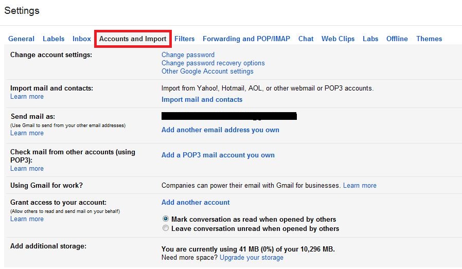Open Forwarding and POP/IMAP tab
This screenshot has height=269, width=462.
246,39
